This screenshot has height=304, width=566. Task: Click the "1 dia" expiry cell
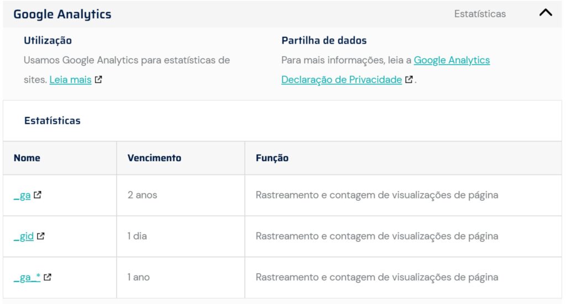click(x=137, y=236)
